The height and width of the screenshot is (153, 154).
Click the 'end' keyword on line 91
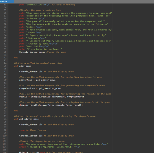[16, 110]
